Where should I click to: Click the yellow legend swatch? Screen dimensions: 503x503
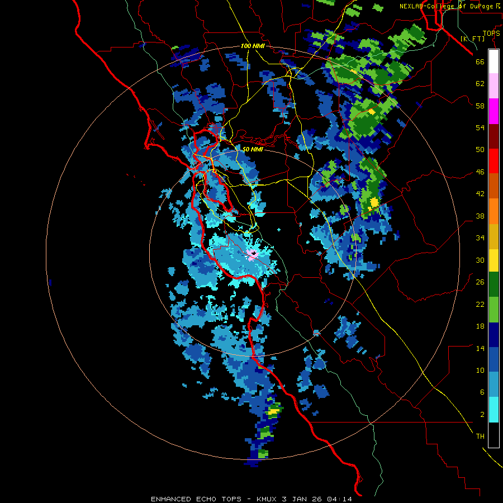pyautogui.click(x=493, y=260)
